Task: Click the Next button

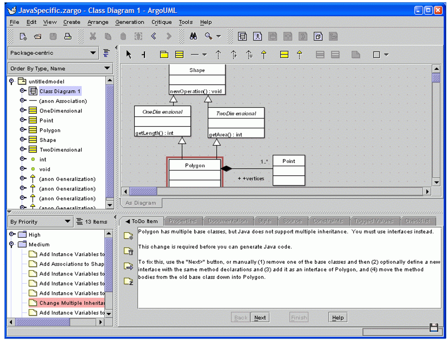Action: pos(260,318)
